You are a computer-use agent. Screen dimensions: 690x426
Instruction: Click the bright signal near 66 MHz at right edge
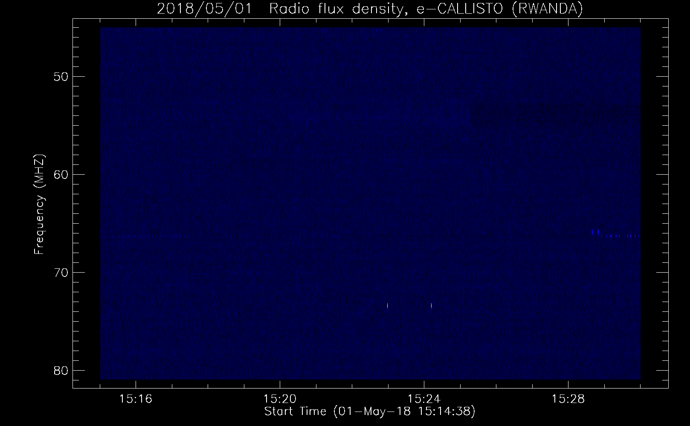pos(616,234)
